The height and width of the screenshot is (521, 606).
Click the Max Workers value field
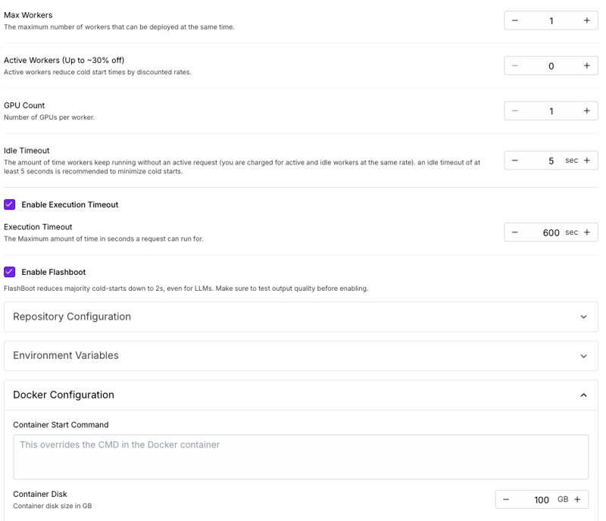(x=551, y=20)
